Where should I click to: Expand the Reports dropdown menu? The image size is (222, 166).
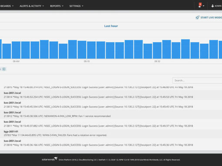57,6
